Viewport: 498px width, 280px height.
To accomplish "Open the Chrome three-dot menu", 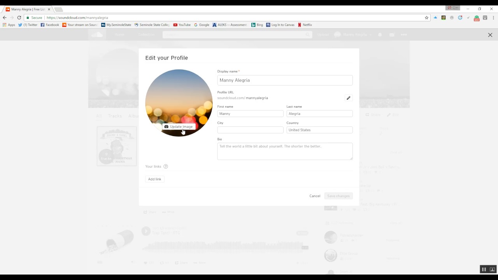I will click(493, 17).
